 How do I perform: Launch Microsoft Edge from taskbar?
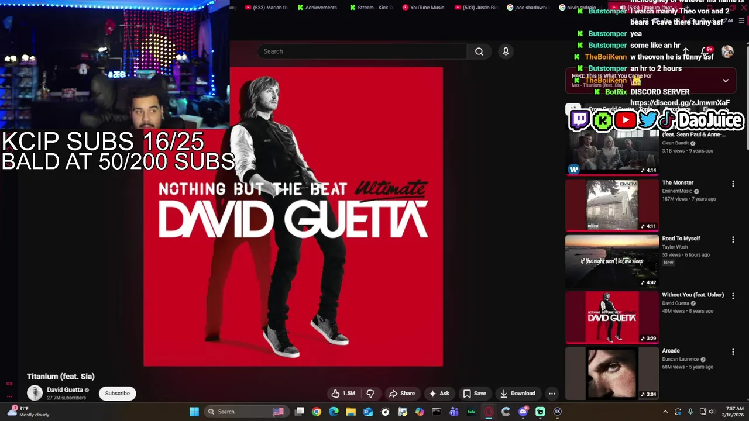tap(334, 412)
